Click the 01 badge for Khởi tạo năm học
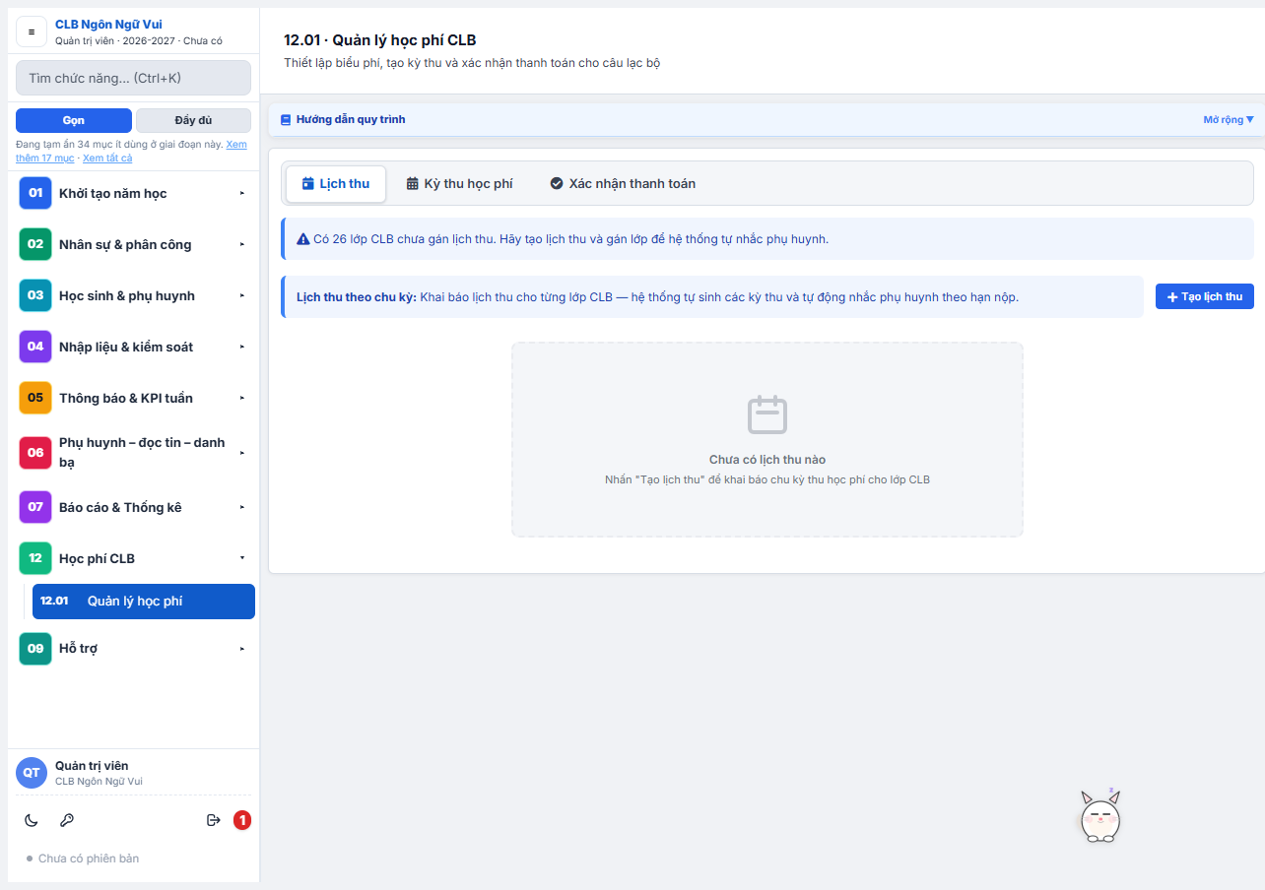Image resolution: width=1265 pixels, height=890 pixels. [x=35, y=193]
